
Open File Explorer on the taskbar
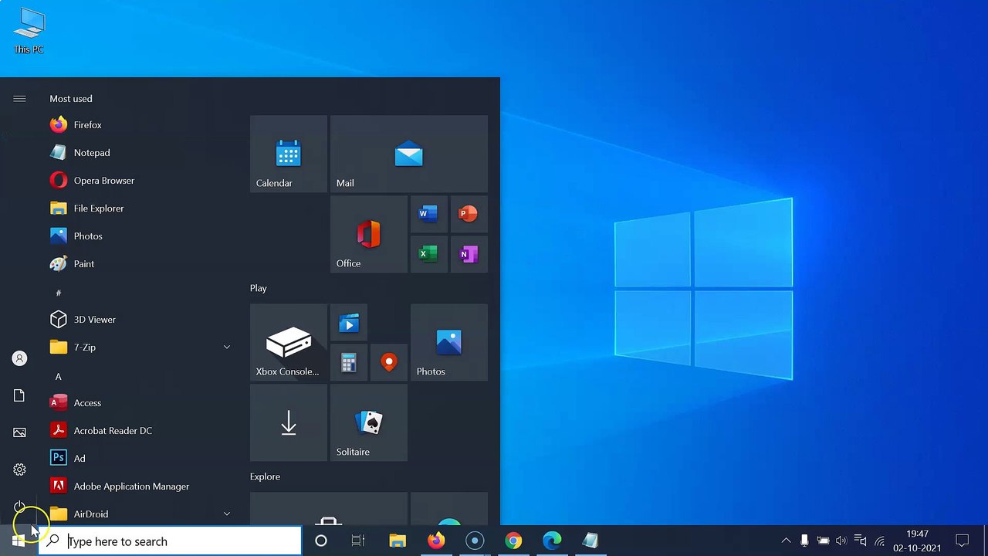pyautogui.click(x=398, y=541)
